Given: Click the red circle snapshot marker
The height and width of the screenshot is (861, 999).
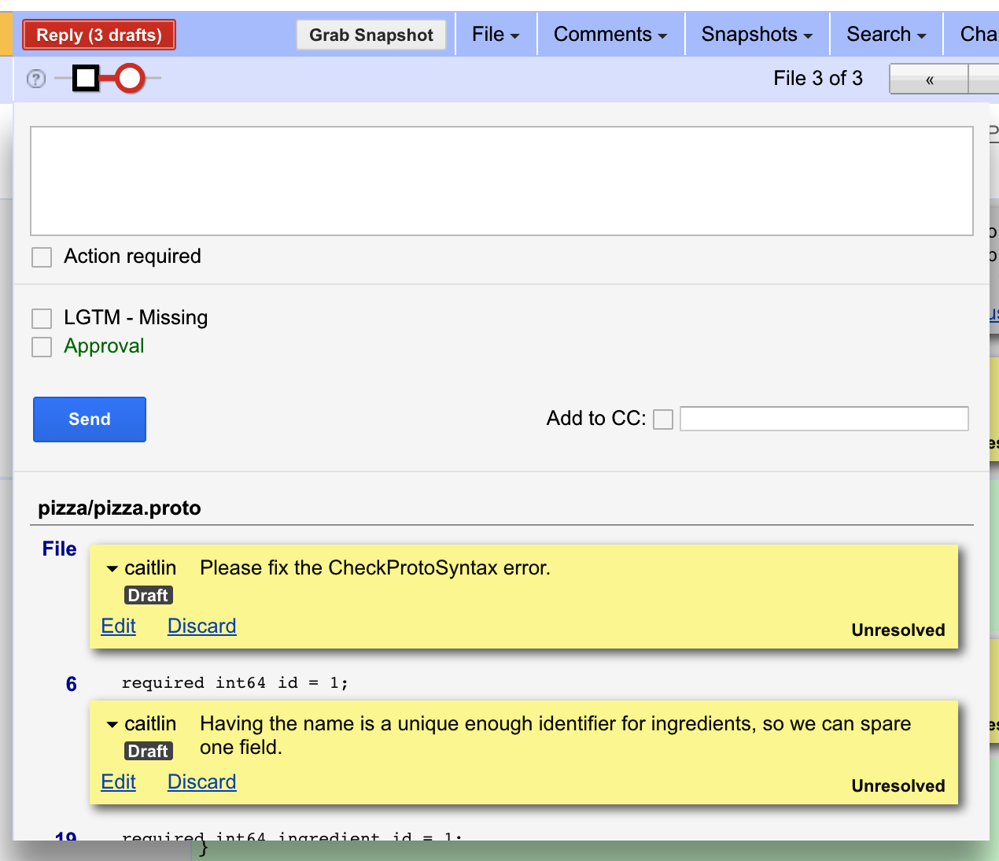Looking at the screenshot, I should point(130,78).
